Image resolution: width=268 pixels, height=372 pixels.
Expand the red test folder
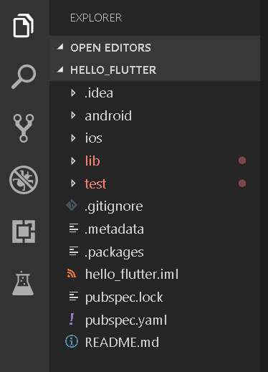(155, 183)
